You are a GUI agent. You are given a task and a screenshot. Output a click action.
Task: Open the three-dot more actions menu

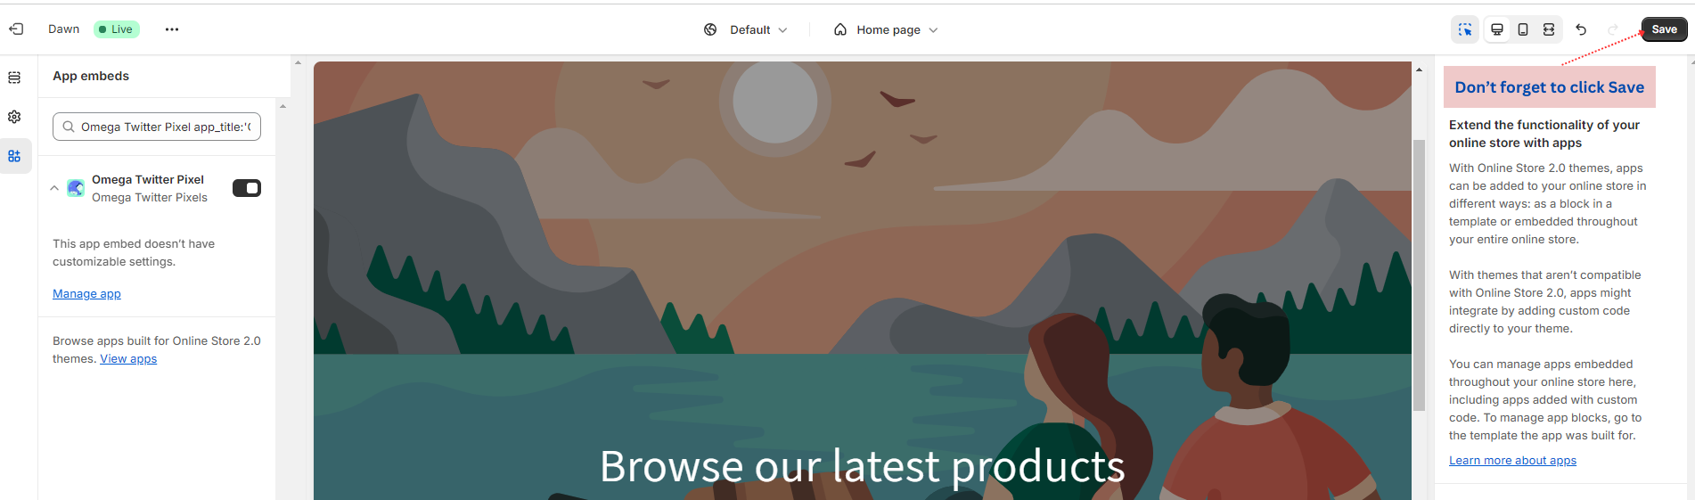pos(172,29)
